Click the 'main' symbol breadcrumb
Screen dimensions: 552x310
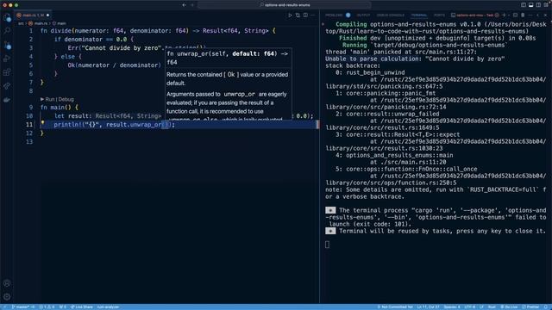[x=61, y=23]
